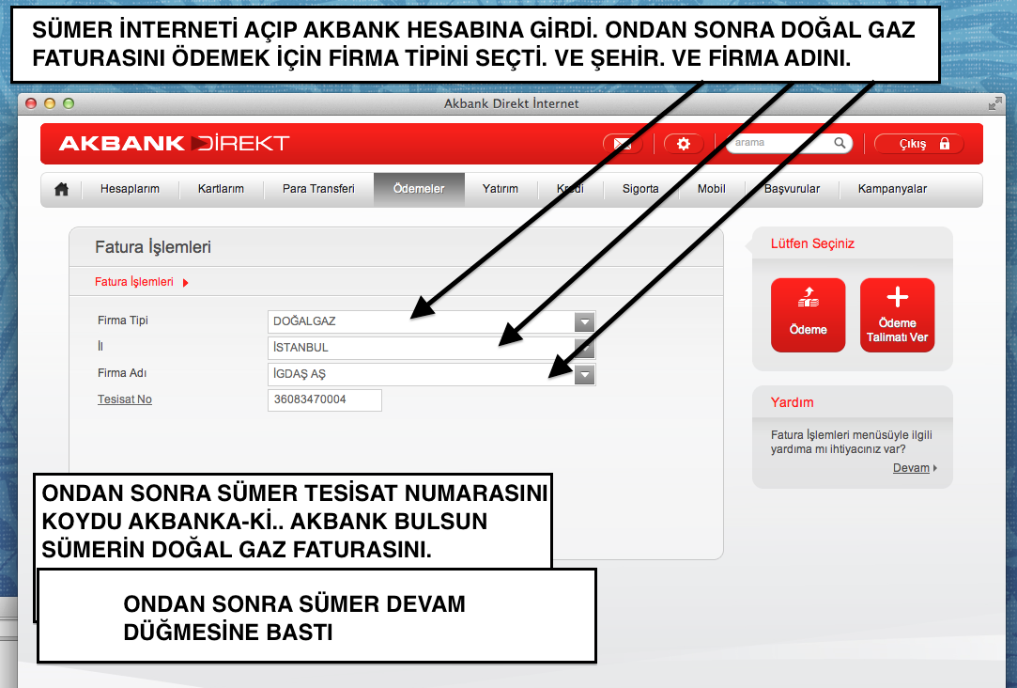The image size is (1017, 688).
Task: Open the Yatırım menu
Action: coord(501,189)
